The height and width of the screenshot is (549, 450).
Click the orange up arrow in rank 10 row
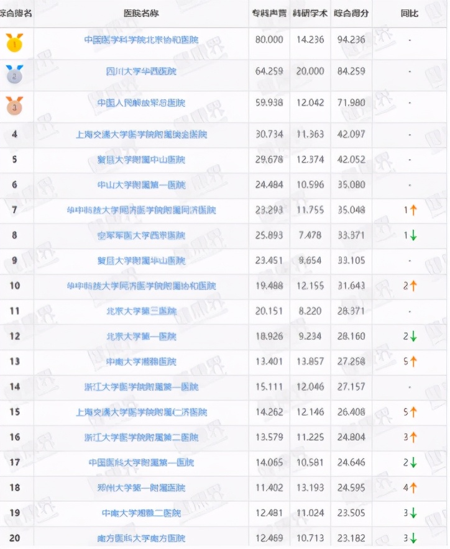413,286
